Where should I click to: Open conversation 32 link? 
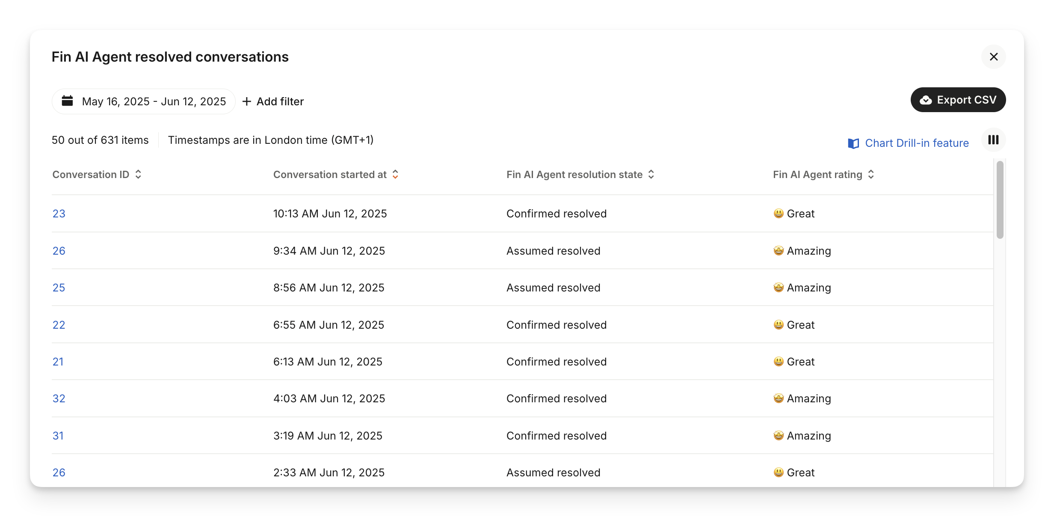59,398
